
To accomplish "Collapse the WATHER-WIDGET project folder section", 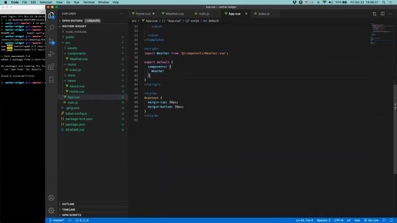I will click(x=74, y=26).
